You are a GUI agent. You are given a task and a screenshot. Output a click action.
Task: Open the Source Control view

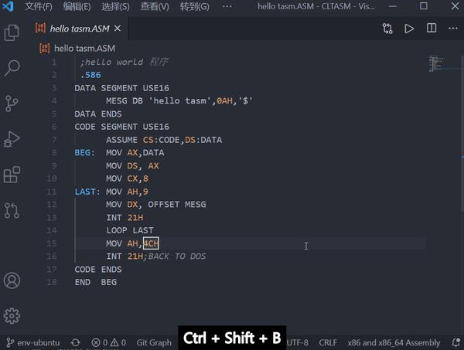click(x=12, y=104)
